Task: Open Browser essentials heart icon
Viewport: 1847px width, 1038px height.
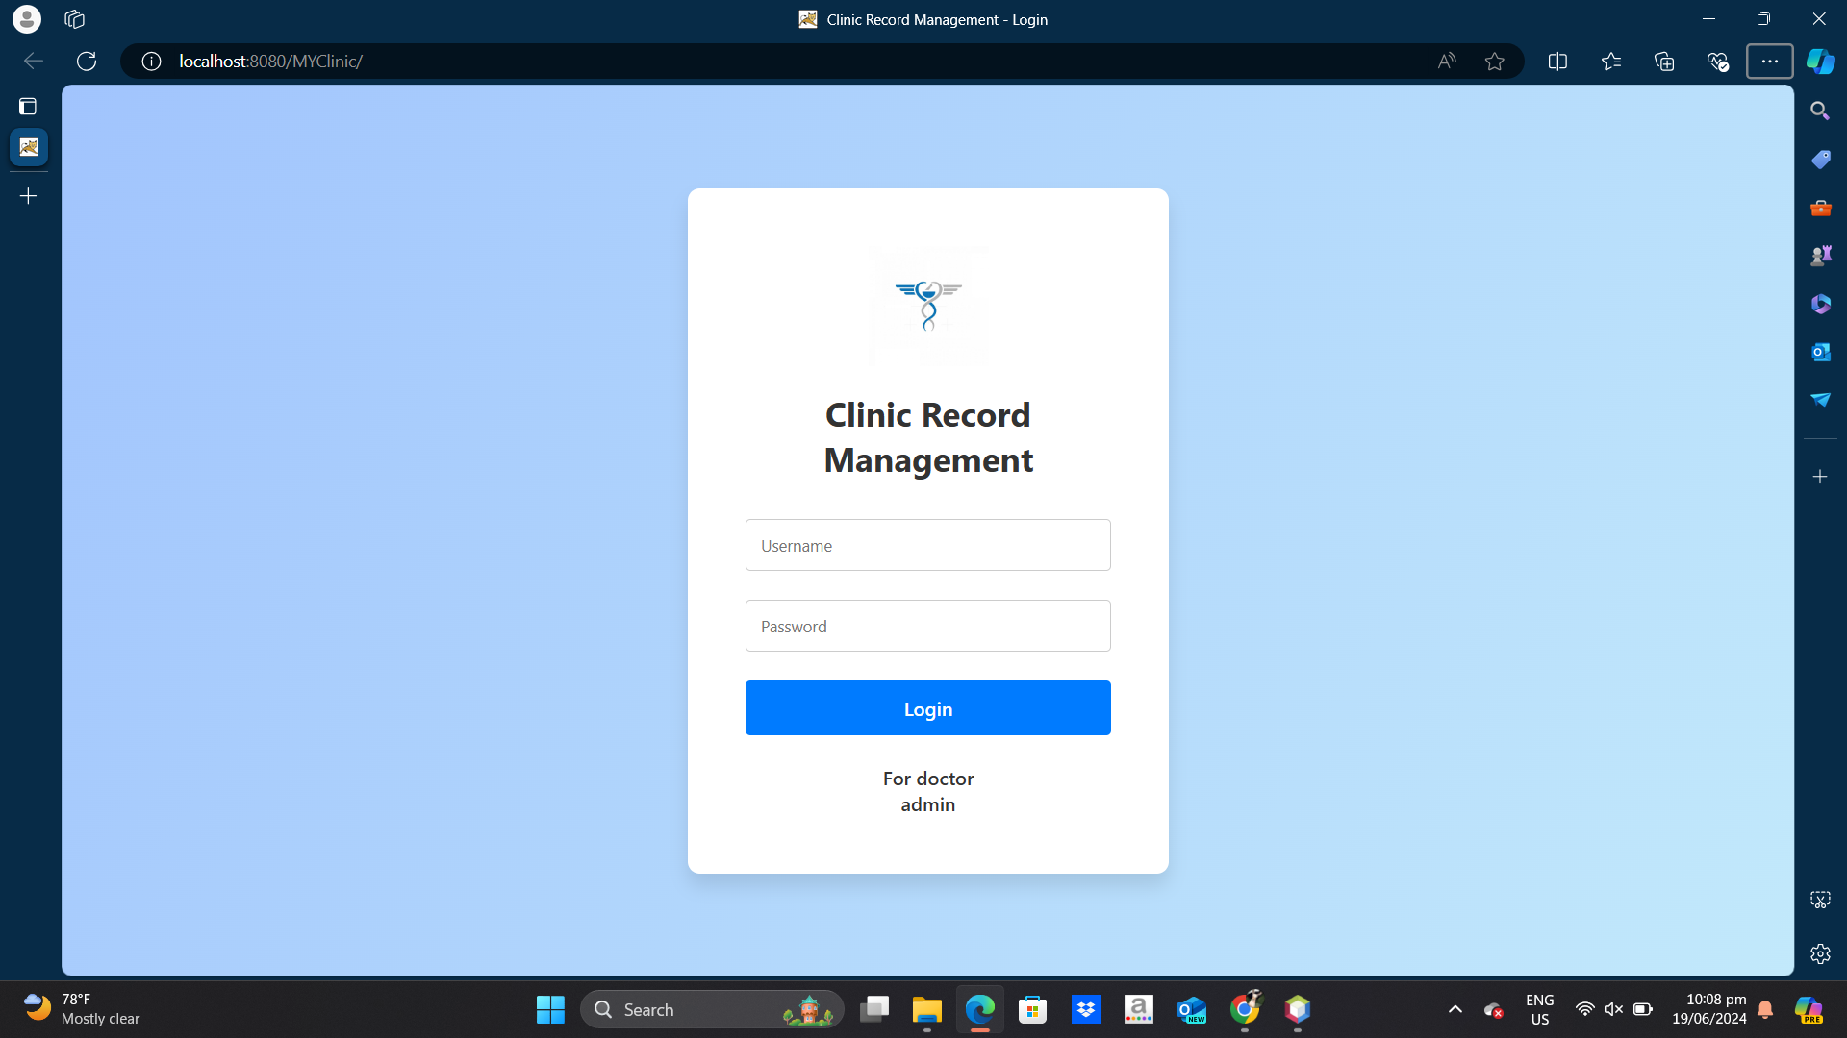Action: 1717,62
